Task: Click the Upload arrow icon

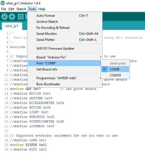Action: tap(12, 17)
